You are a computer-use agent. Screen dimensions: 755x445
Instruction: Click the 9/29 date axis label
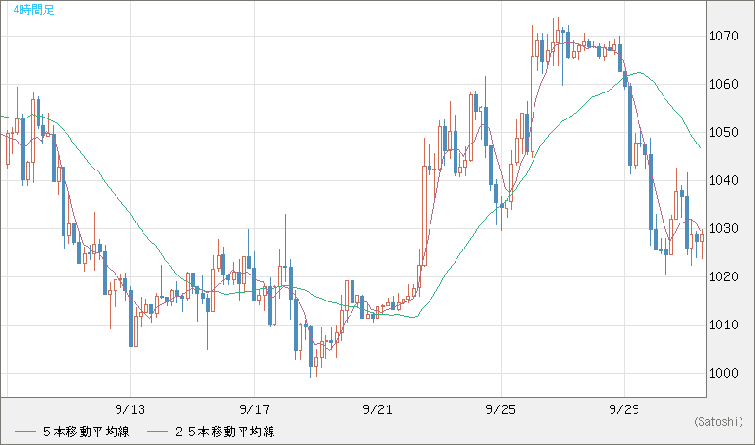pos(625,409)
